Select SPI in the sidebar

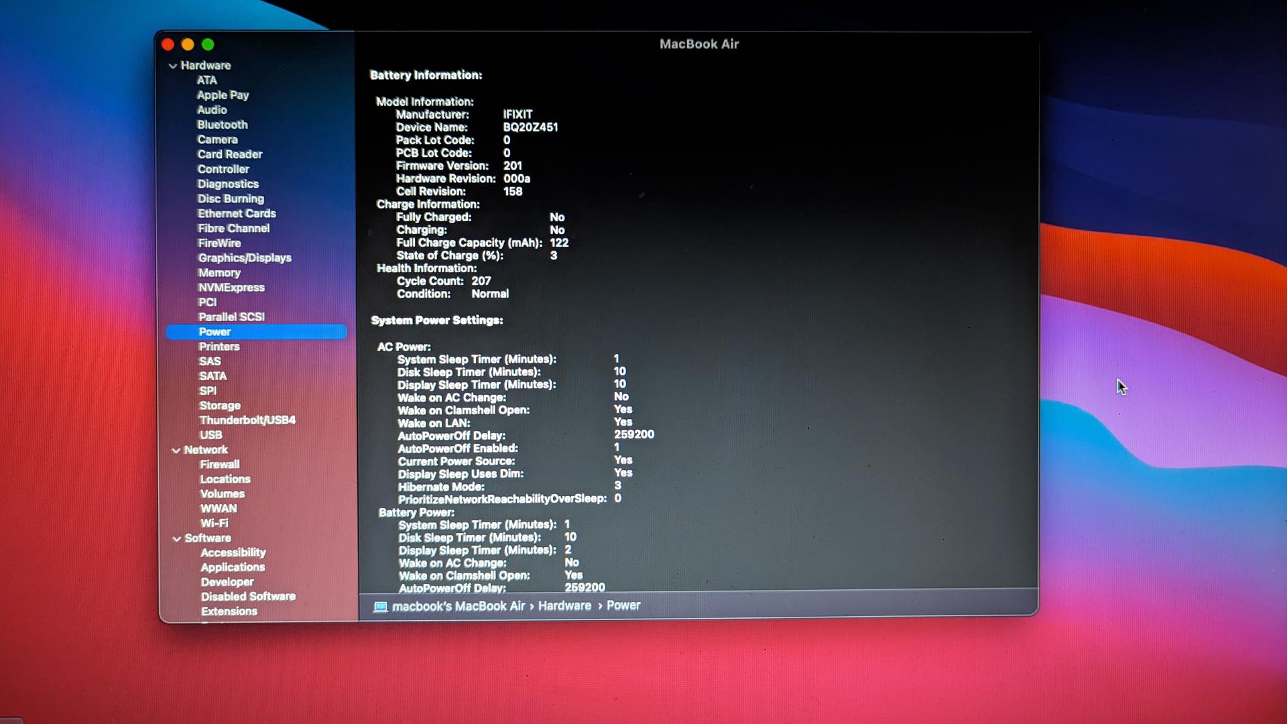pyautogui.click(x=208, y=391)
